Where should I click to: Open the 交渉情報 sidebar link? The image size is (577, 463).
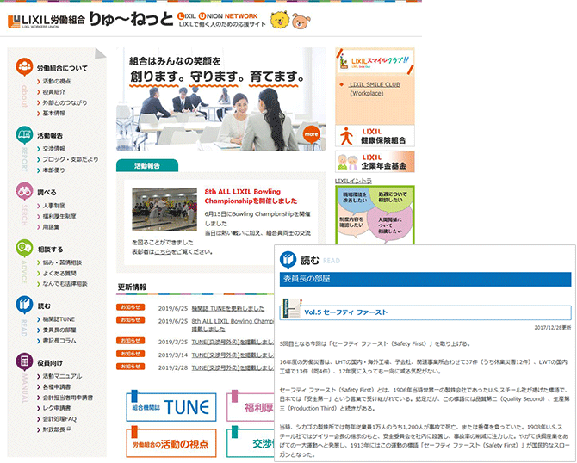pyautogui.click(x=53, y=149)
